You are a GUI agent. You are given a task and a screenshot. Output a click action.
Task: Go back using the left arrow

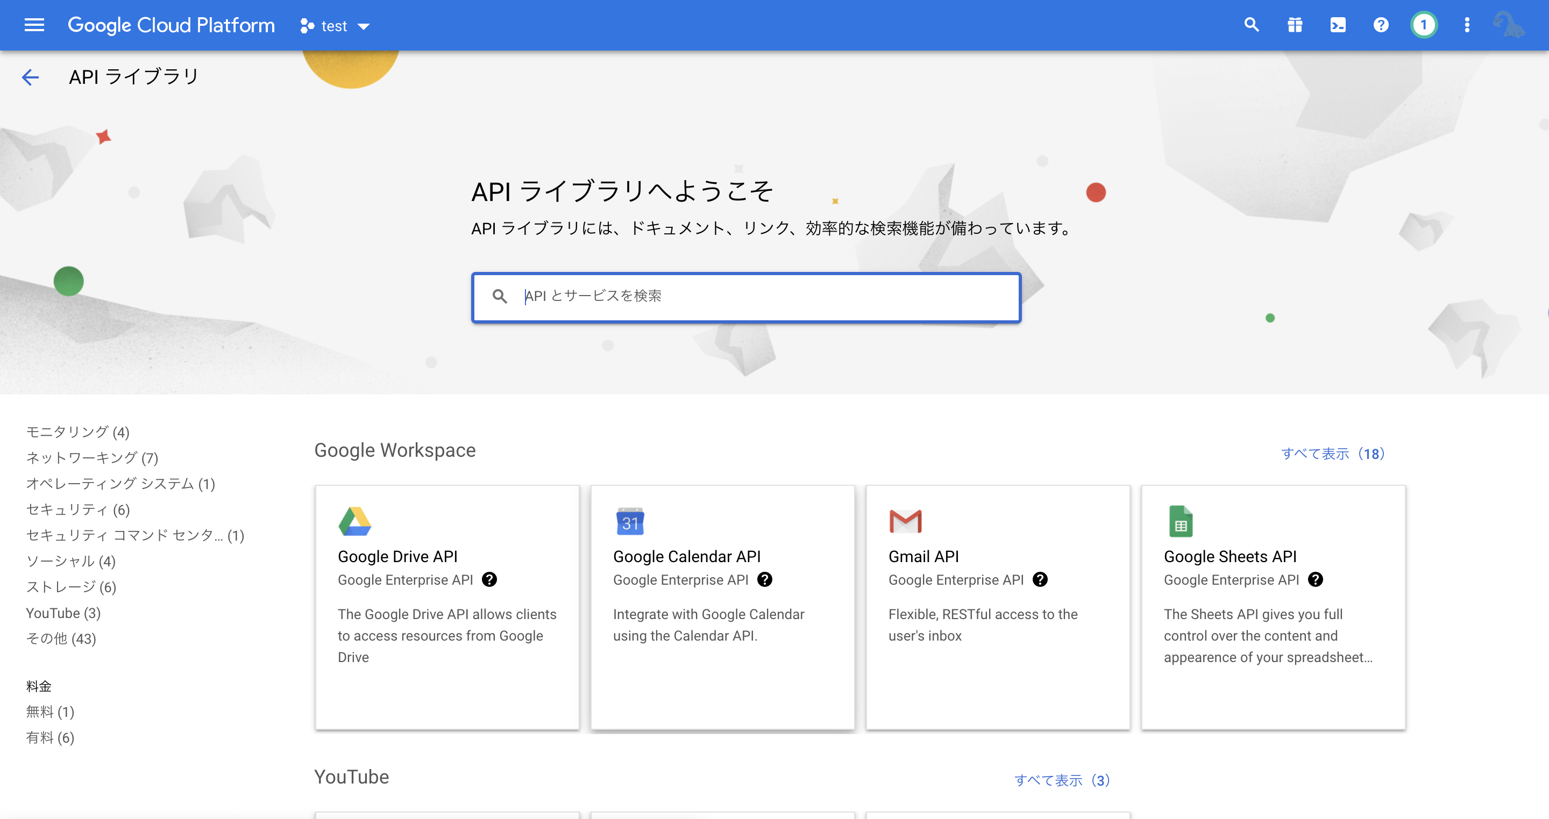30,77
